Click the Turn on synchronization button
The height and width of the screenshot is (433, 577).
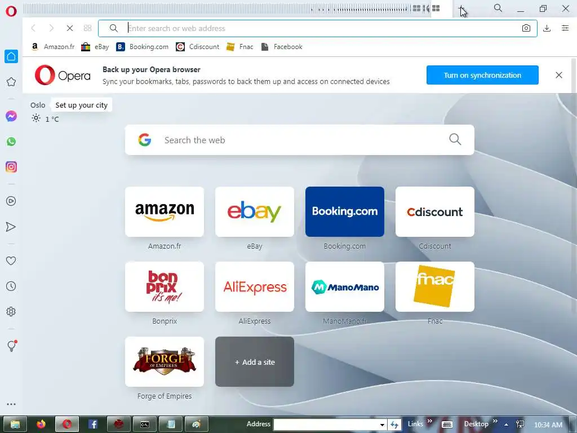click(x=482, y=75)
